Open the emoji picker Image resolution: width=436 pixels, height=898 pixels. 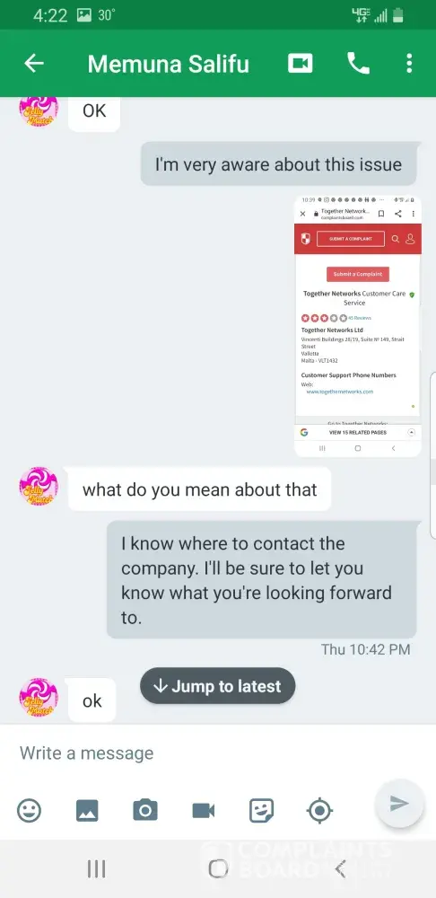(x=30, y=810)
